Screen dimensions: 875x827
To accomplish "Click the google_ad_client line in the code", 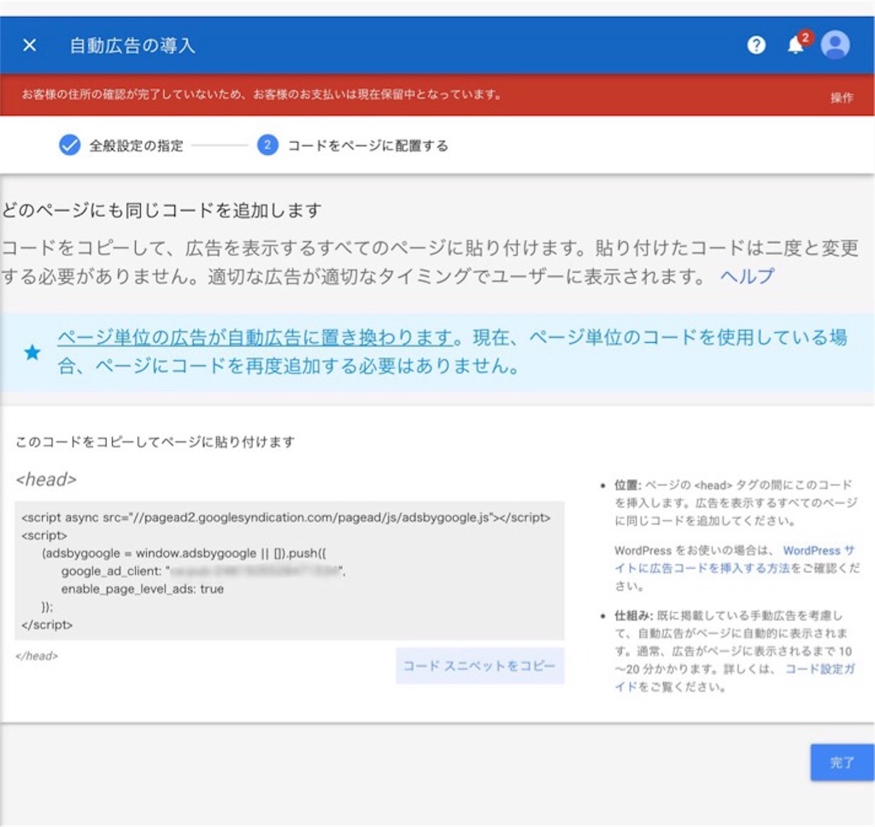I will pyautogui.click(x=203, y=570).
